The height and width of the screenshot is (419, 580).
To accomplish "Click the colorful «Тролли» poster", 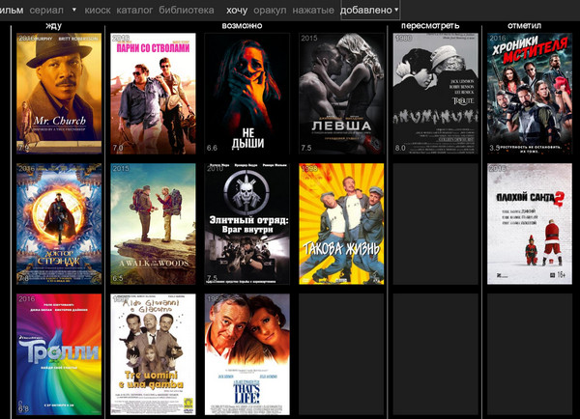I will pos(59,354).
